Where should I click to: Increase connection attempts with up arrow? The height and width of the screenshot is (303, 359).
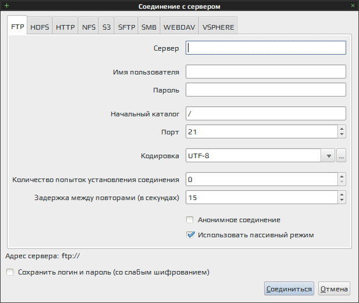[342, 176]
